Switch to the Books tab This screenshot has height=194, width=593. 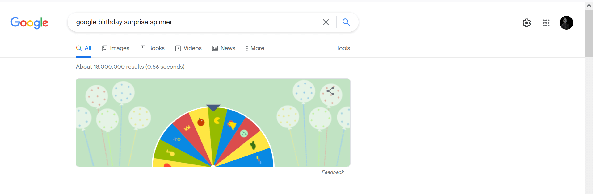[153, 48]
